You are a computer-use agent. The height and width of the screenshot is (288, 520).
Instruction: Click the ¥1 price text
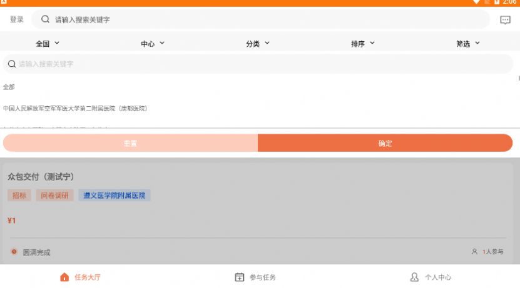[12, 221]
